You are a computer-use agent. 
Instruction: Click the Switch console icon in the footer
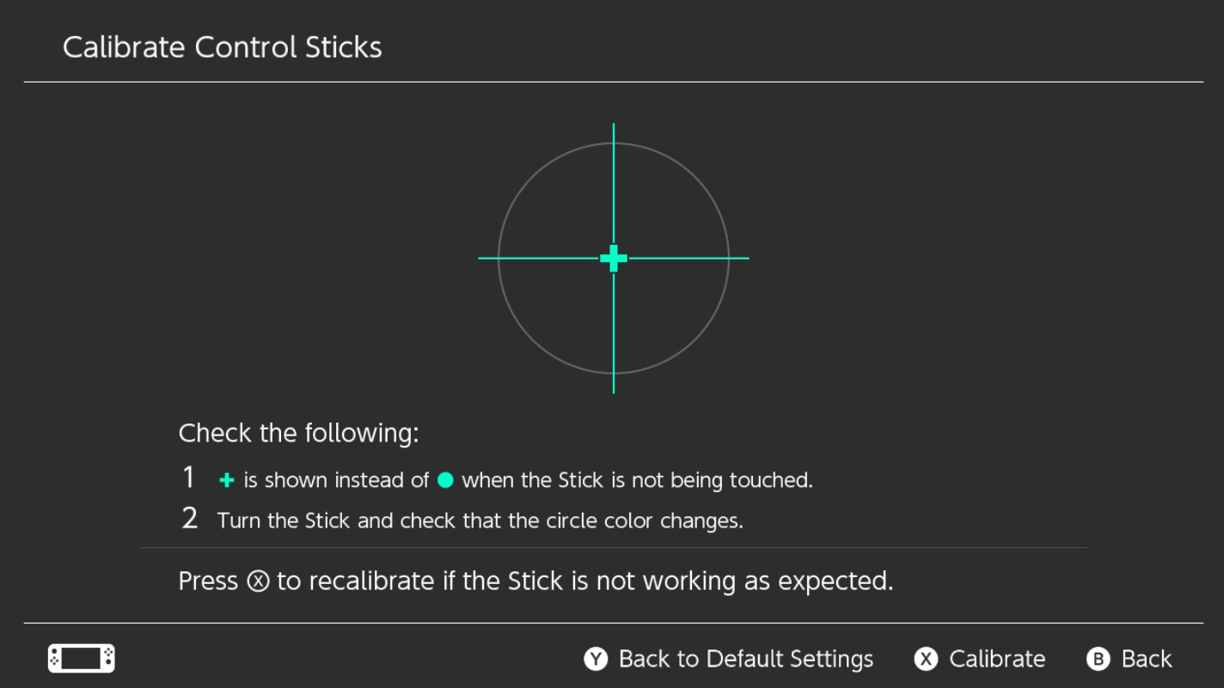(81, 659)
